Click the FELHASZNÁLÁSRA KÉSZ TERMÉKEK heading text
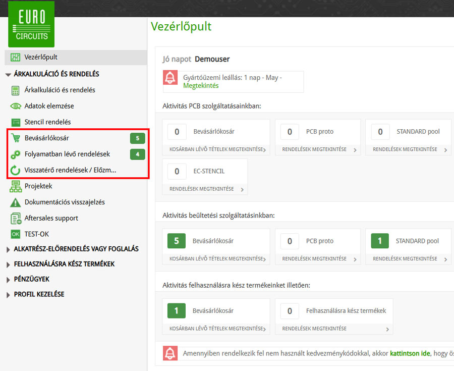Screen dimensions: 454x371 pyautogui.click(x=64, y=264)
